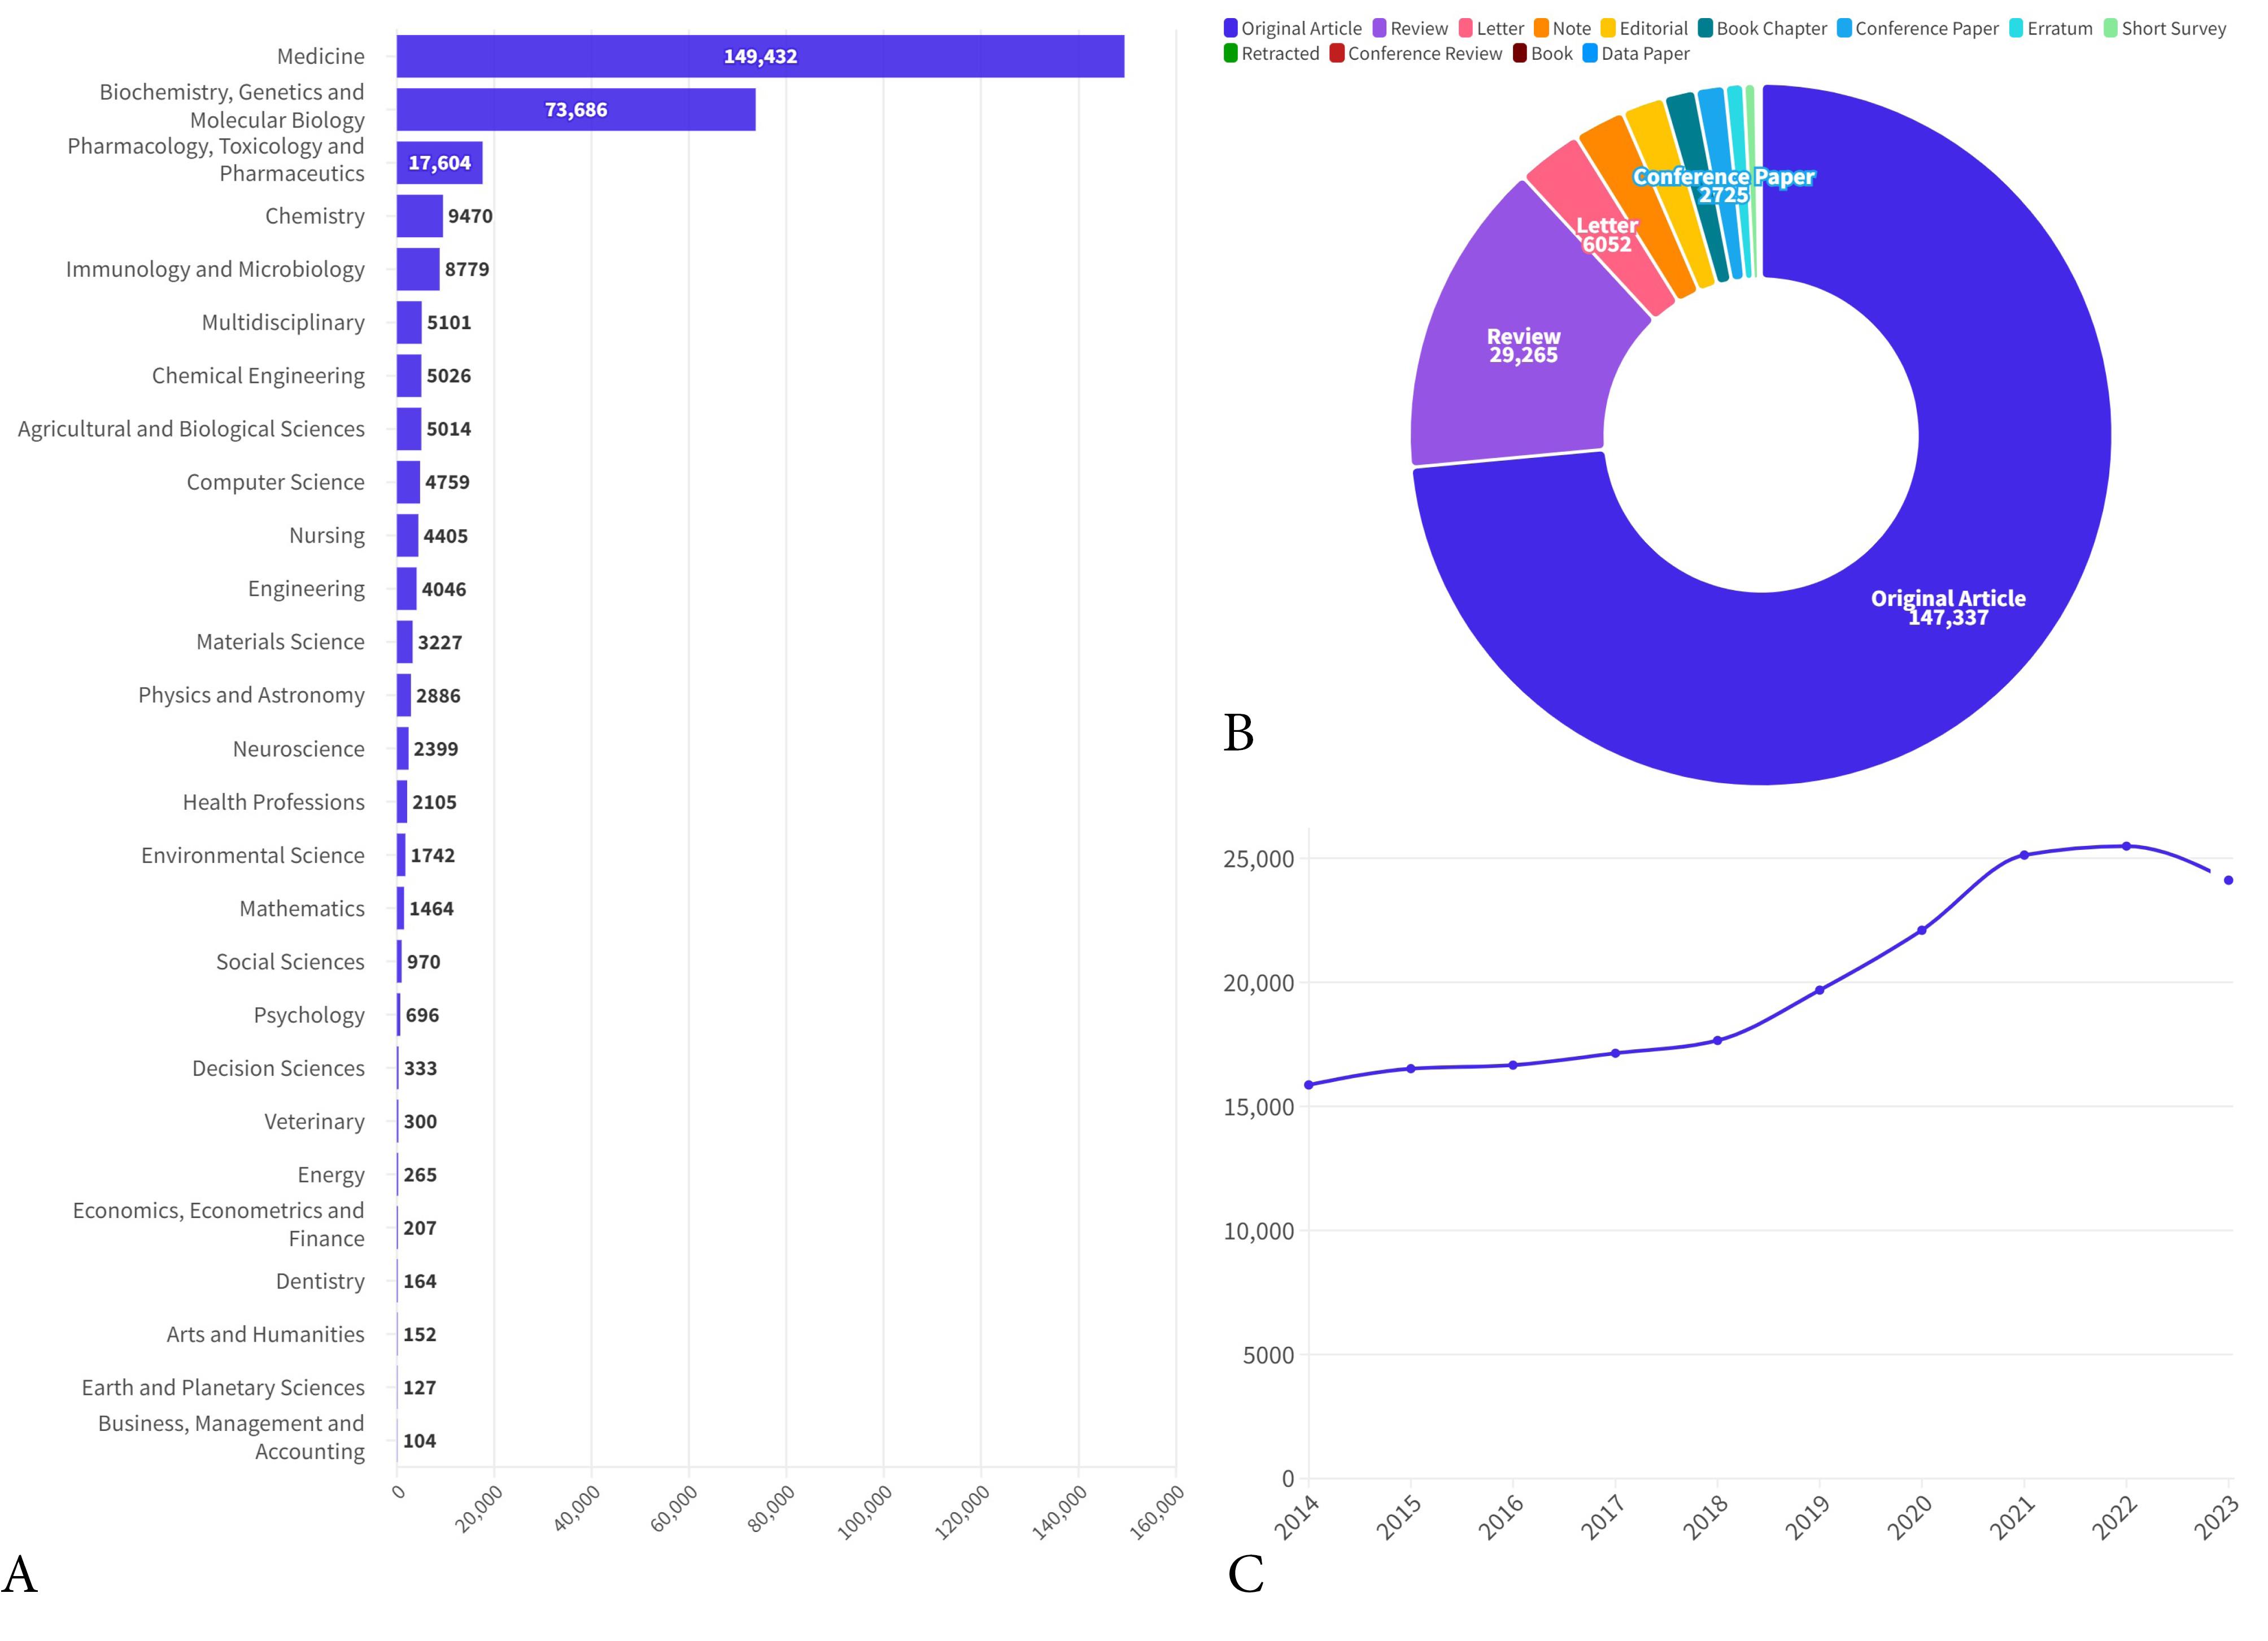Click the Immunology and Microbiology value 8779
The width and height of the screenshot is (2268, 1641).
[467, 269]
